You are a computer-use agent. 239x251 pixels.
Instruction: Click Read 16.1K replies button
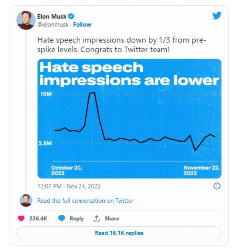[119, 233]
